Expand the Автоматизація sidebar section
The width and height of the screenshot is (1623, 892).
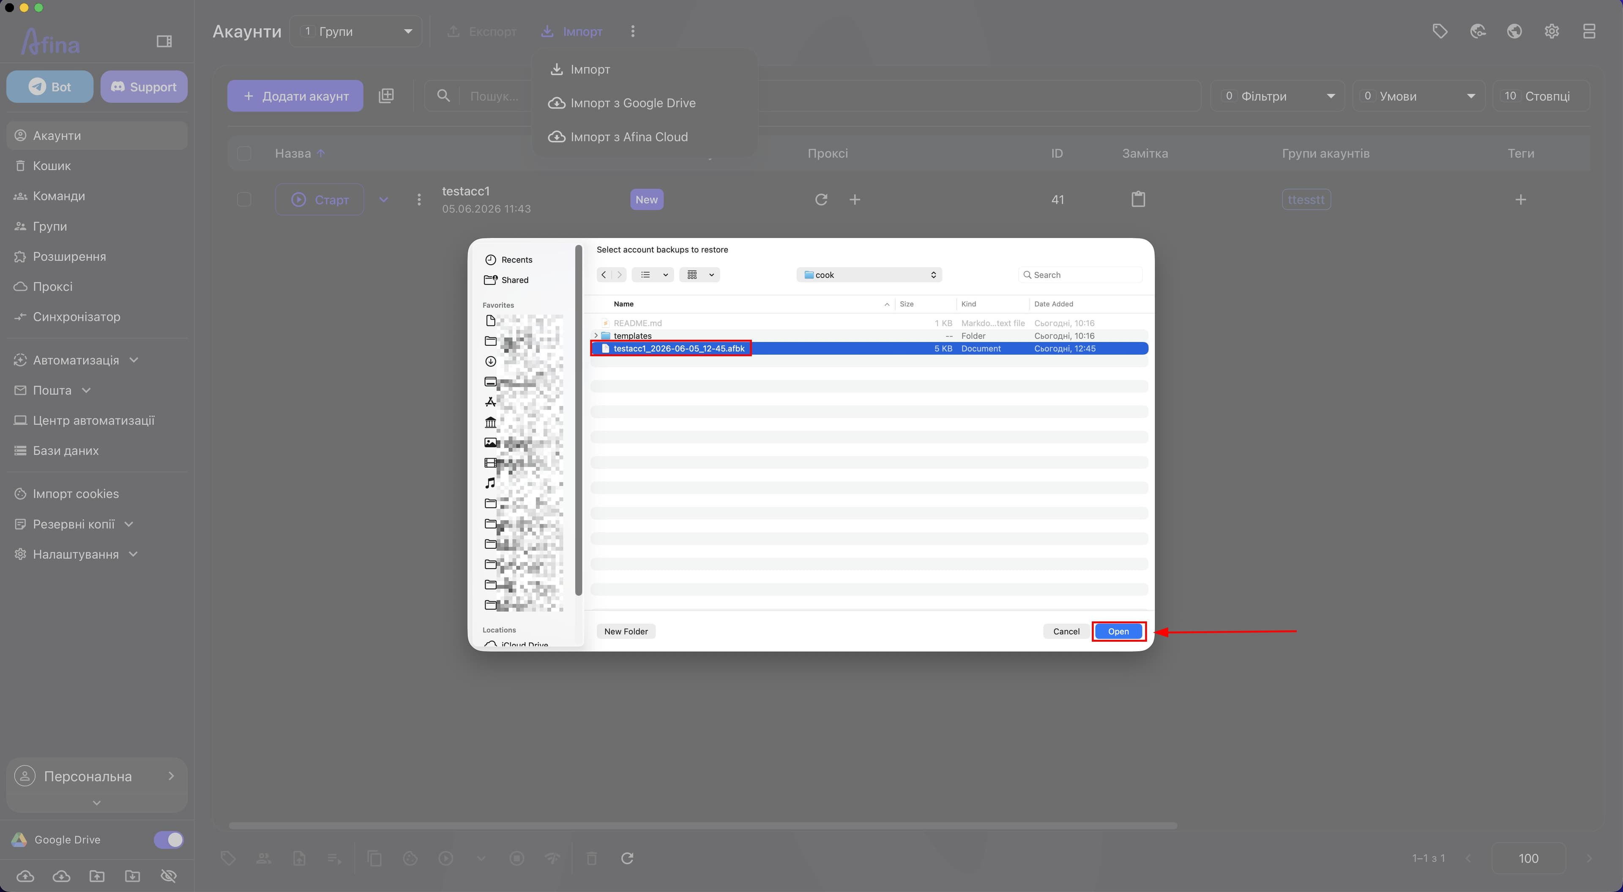(x=133, y=360)
